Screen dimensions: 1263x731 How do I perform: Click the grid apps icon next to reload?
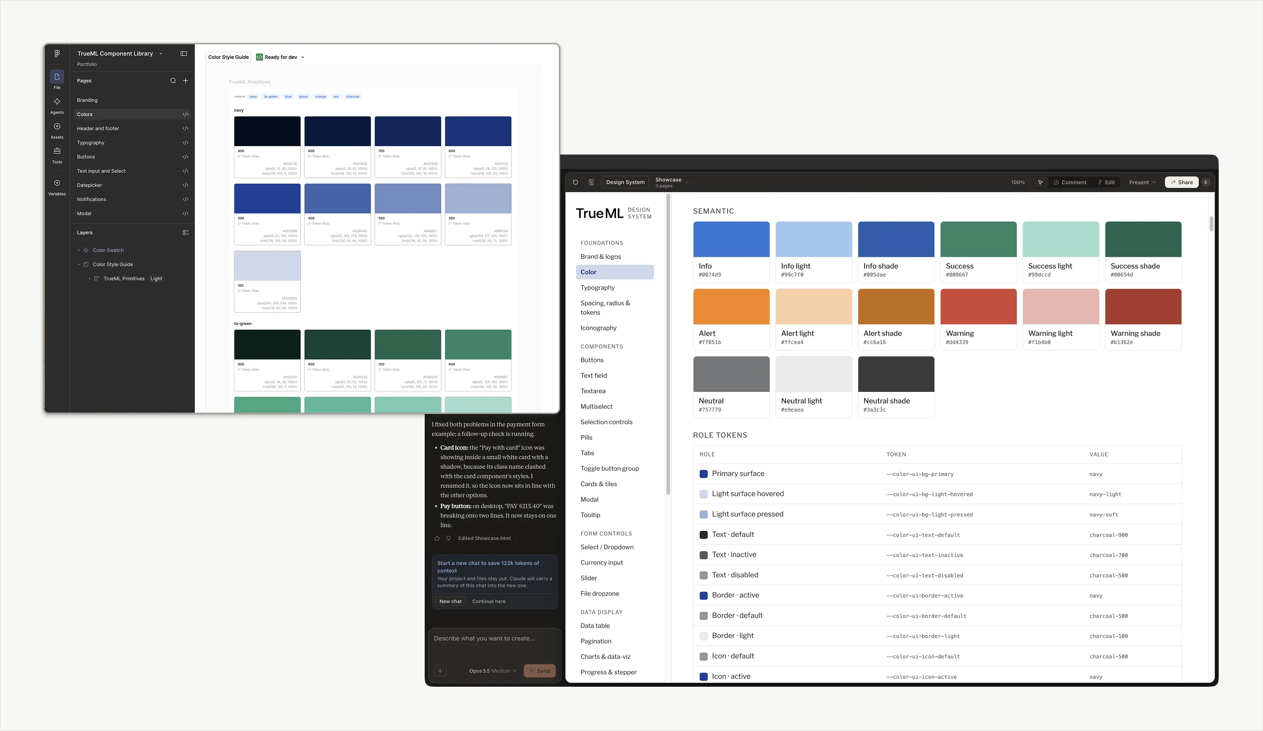pyautogui.click(x=591, y=182)
